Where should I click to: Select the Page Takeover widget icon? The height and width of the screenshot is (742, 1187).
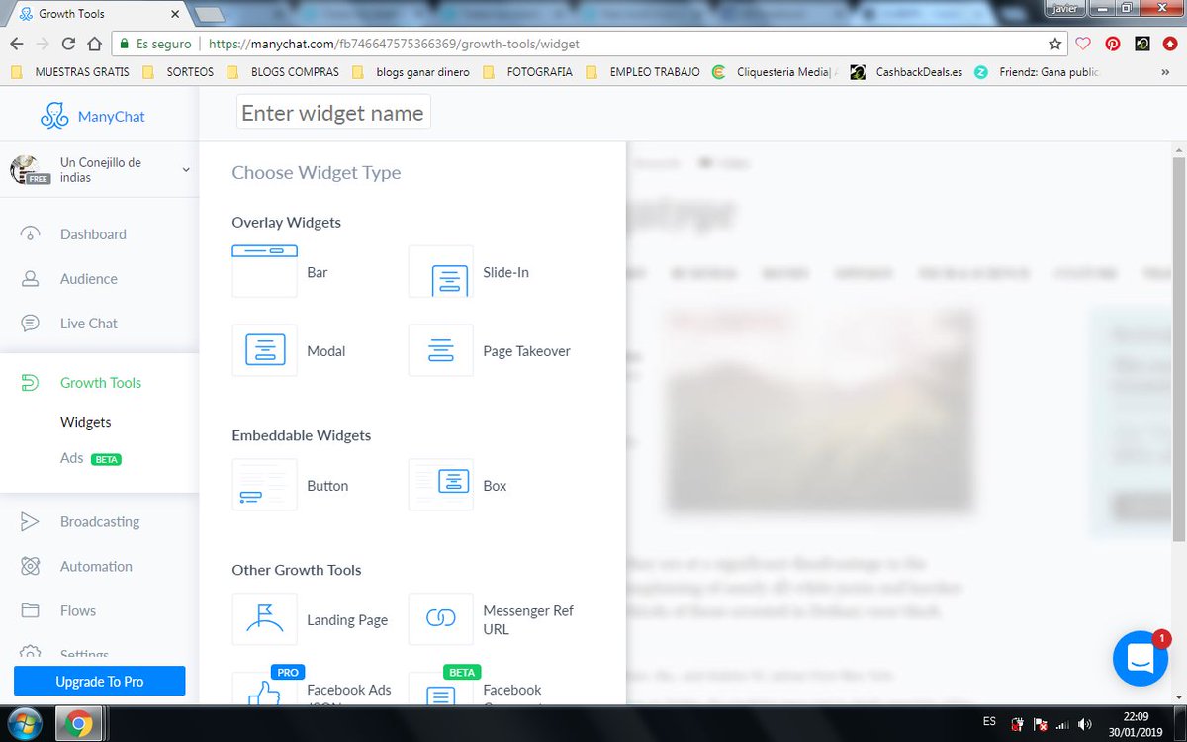tap(440, 350)
